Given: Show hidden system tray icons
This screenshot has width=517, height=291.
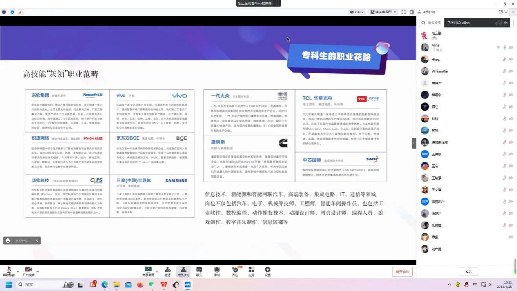Looking at the screenshot, I should (x=450, y=284).
